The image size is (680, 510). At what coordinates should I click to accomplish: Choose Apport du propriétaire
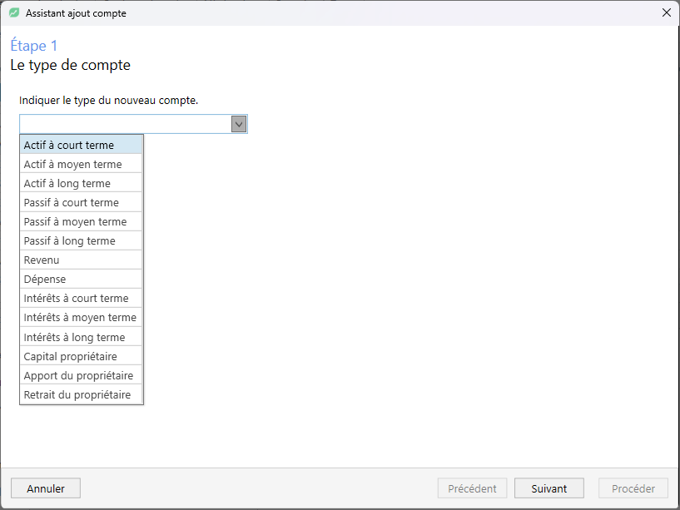[x=81, y=375]
